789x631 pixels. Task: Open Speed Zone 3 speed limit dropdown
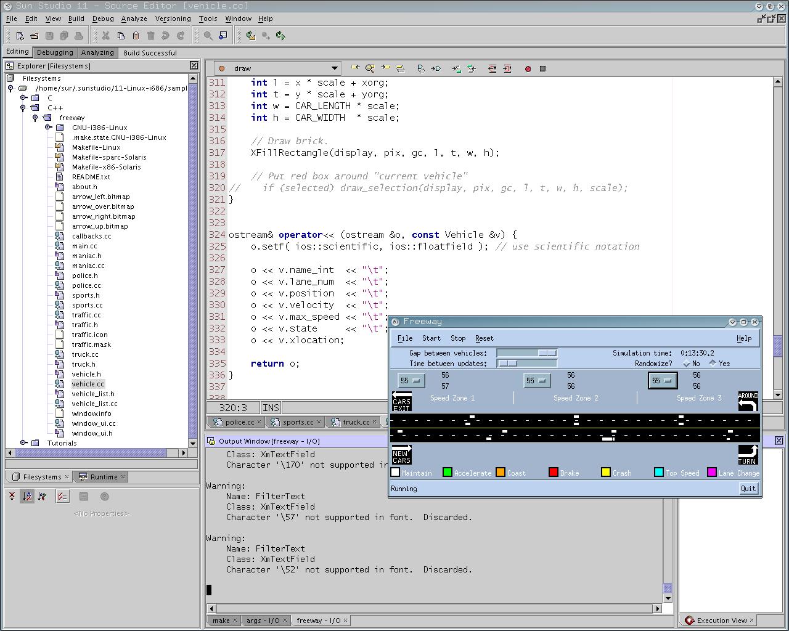click(x=663, y=381)
